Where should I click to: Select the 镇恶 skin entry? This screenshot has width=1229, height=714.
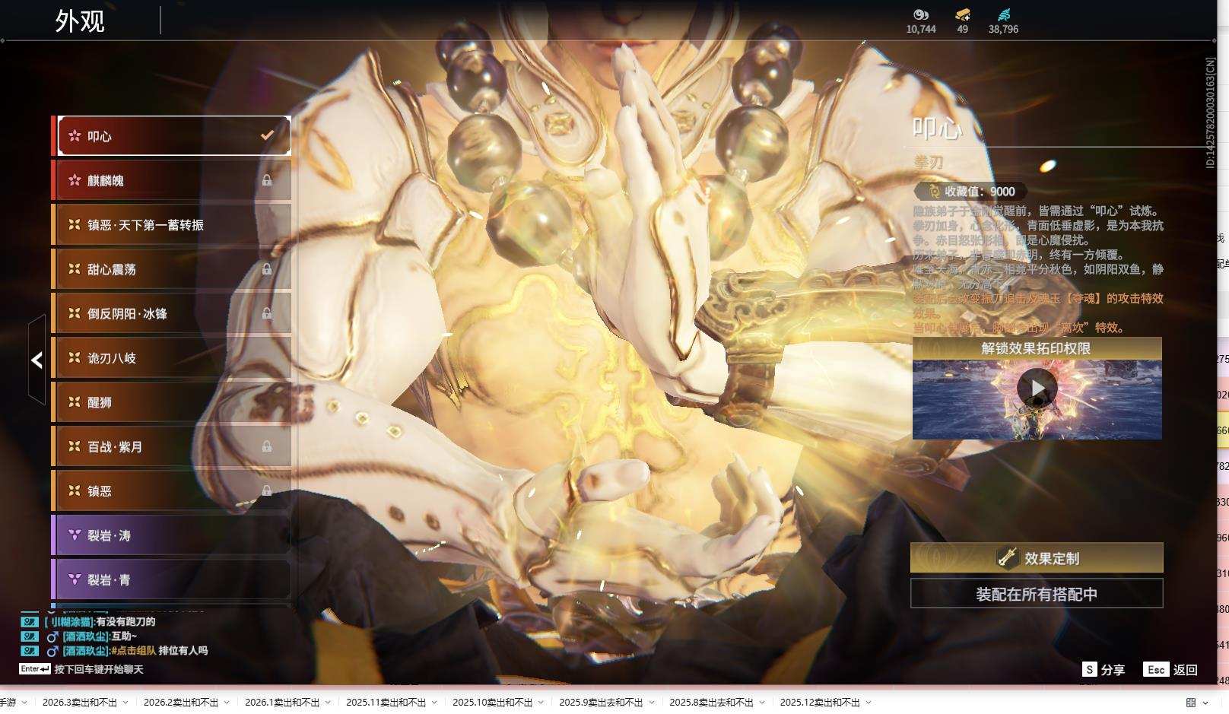(174, 490)
